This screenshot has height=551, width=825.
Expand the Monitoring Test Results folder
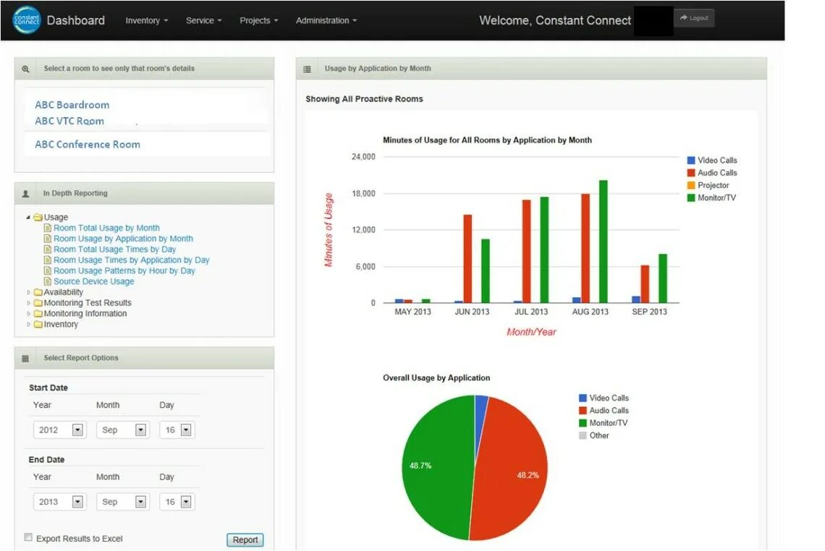click(28, 303)
